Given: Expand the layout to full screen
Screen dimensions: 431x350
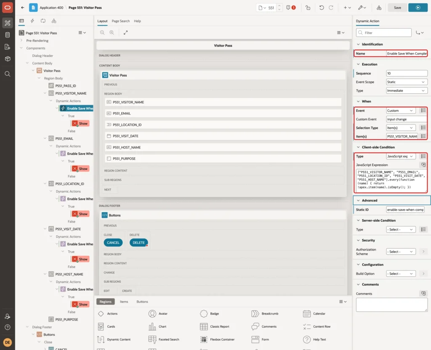Looking at the screenshot, I should [x=125, y=33].
